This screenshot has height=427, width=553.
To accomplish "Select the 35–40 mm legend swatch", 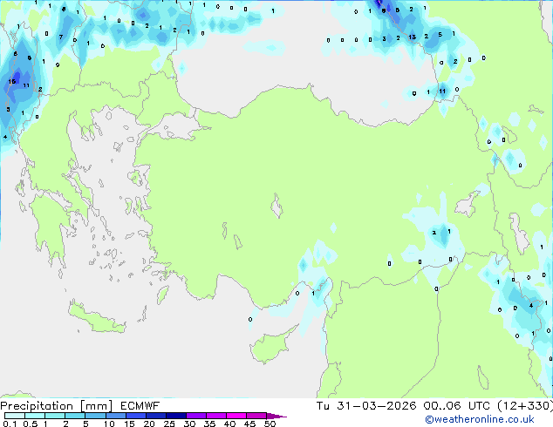I will [216, 416].
